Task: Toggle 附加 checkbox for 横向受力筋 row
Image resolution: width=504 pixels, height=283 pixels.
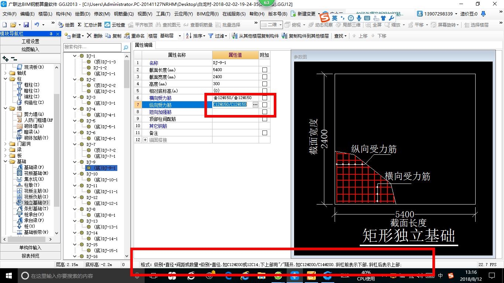Action: point(265,98)
